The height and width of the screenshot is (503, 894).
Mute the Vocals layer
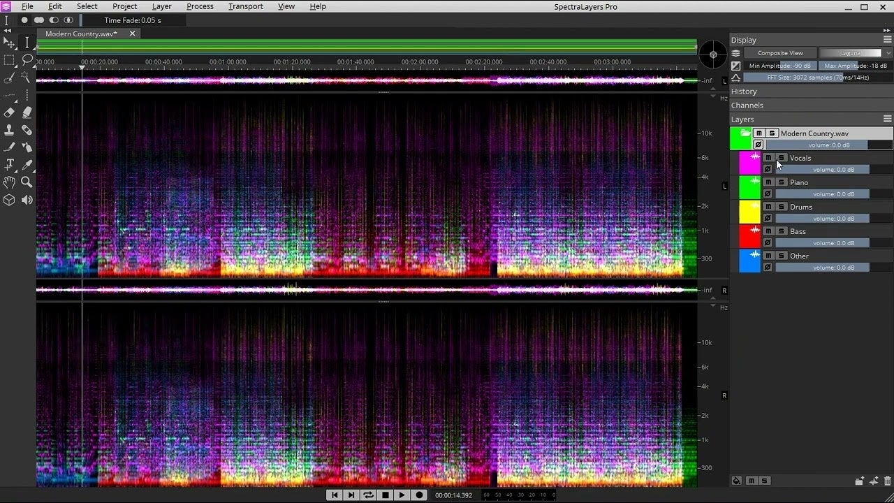768,158
